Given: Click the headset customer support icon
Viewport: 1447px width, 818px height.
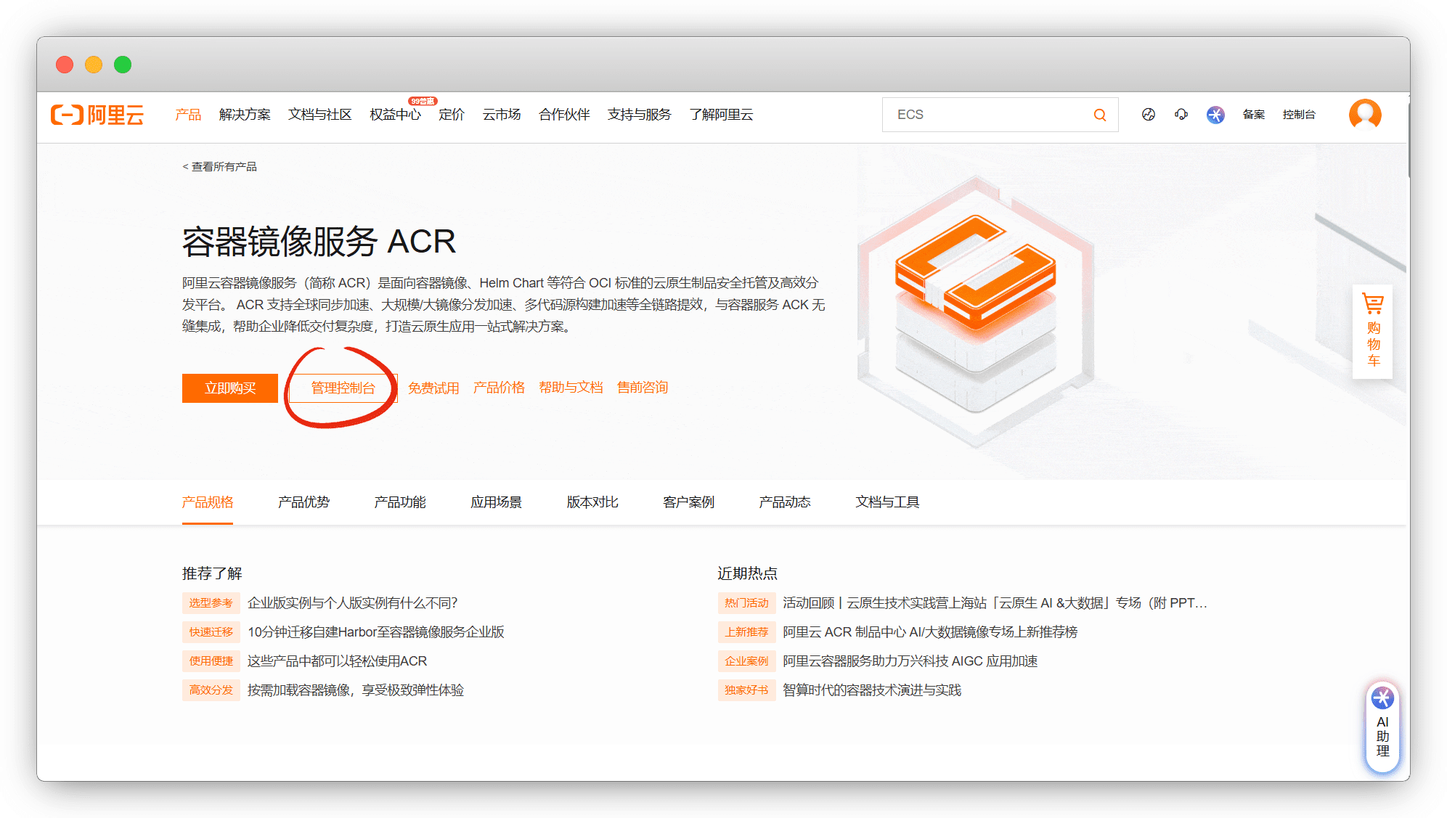Looking at the screenshot, I should point(1181,115).
